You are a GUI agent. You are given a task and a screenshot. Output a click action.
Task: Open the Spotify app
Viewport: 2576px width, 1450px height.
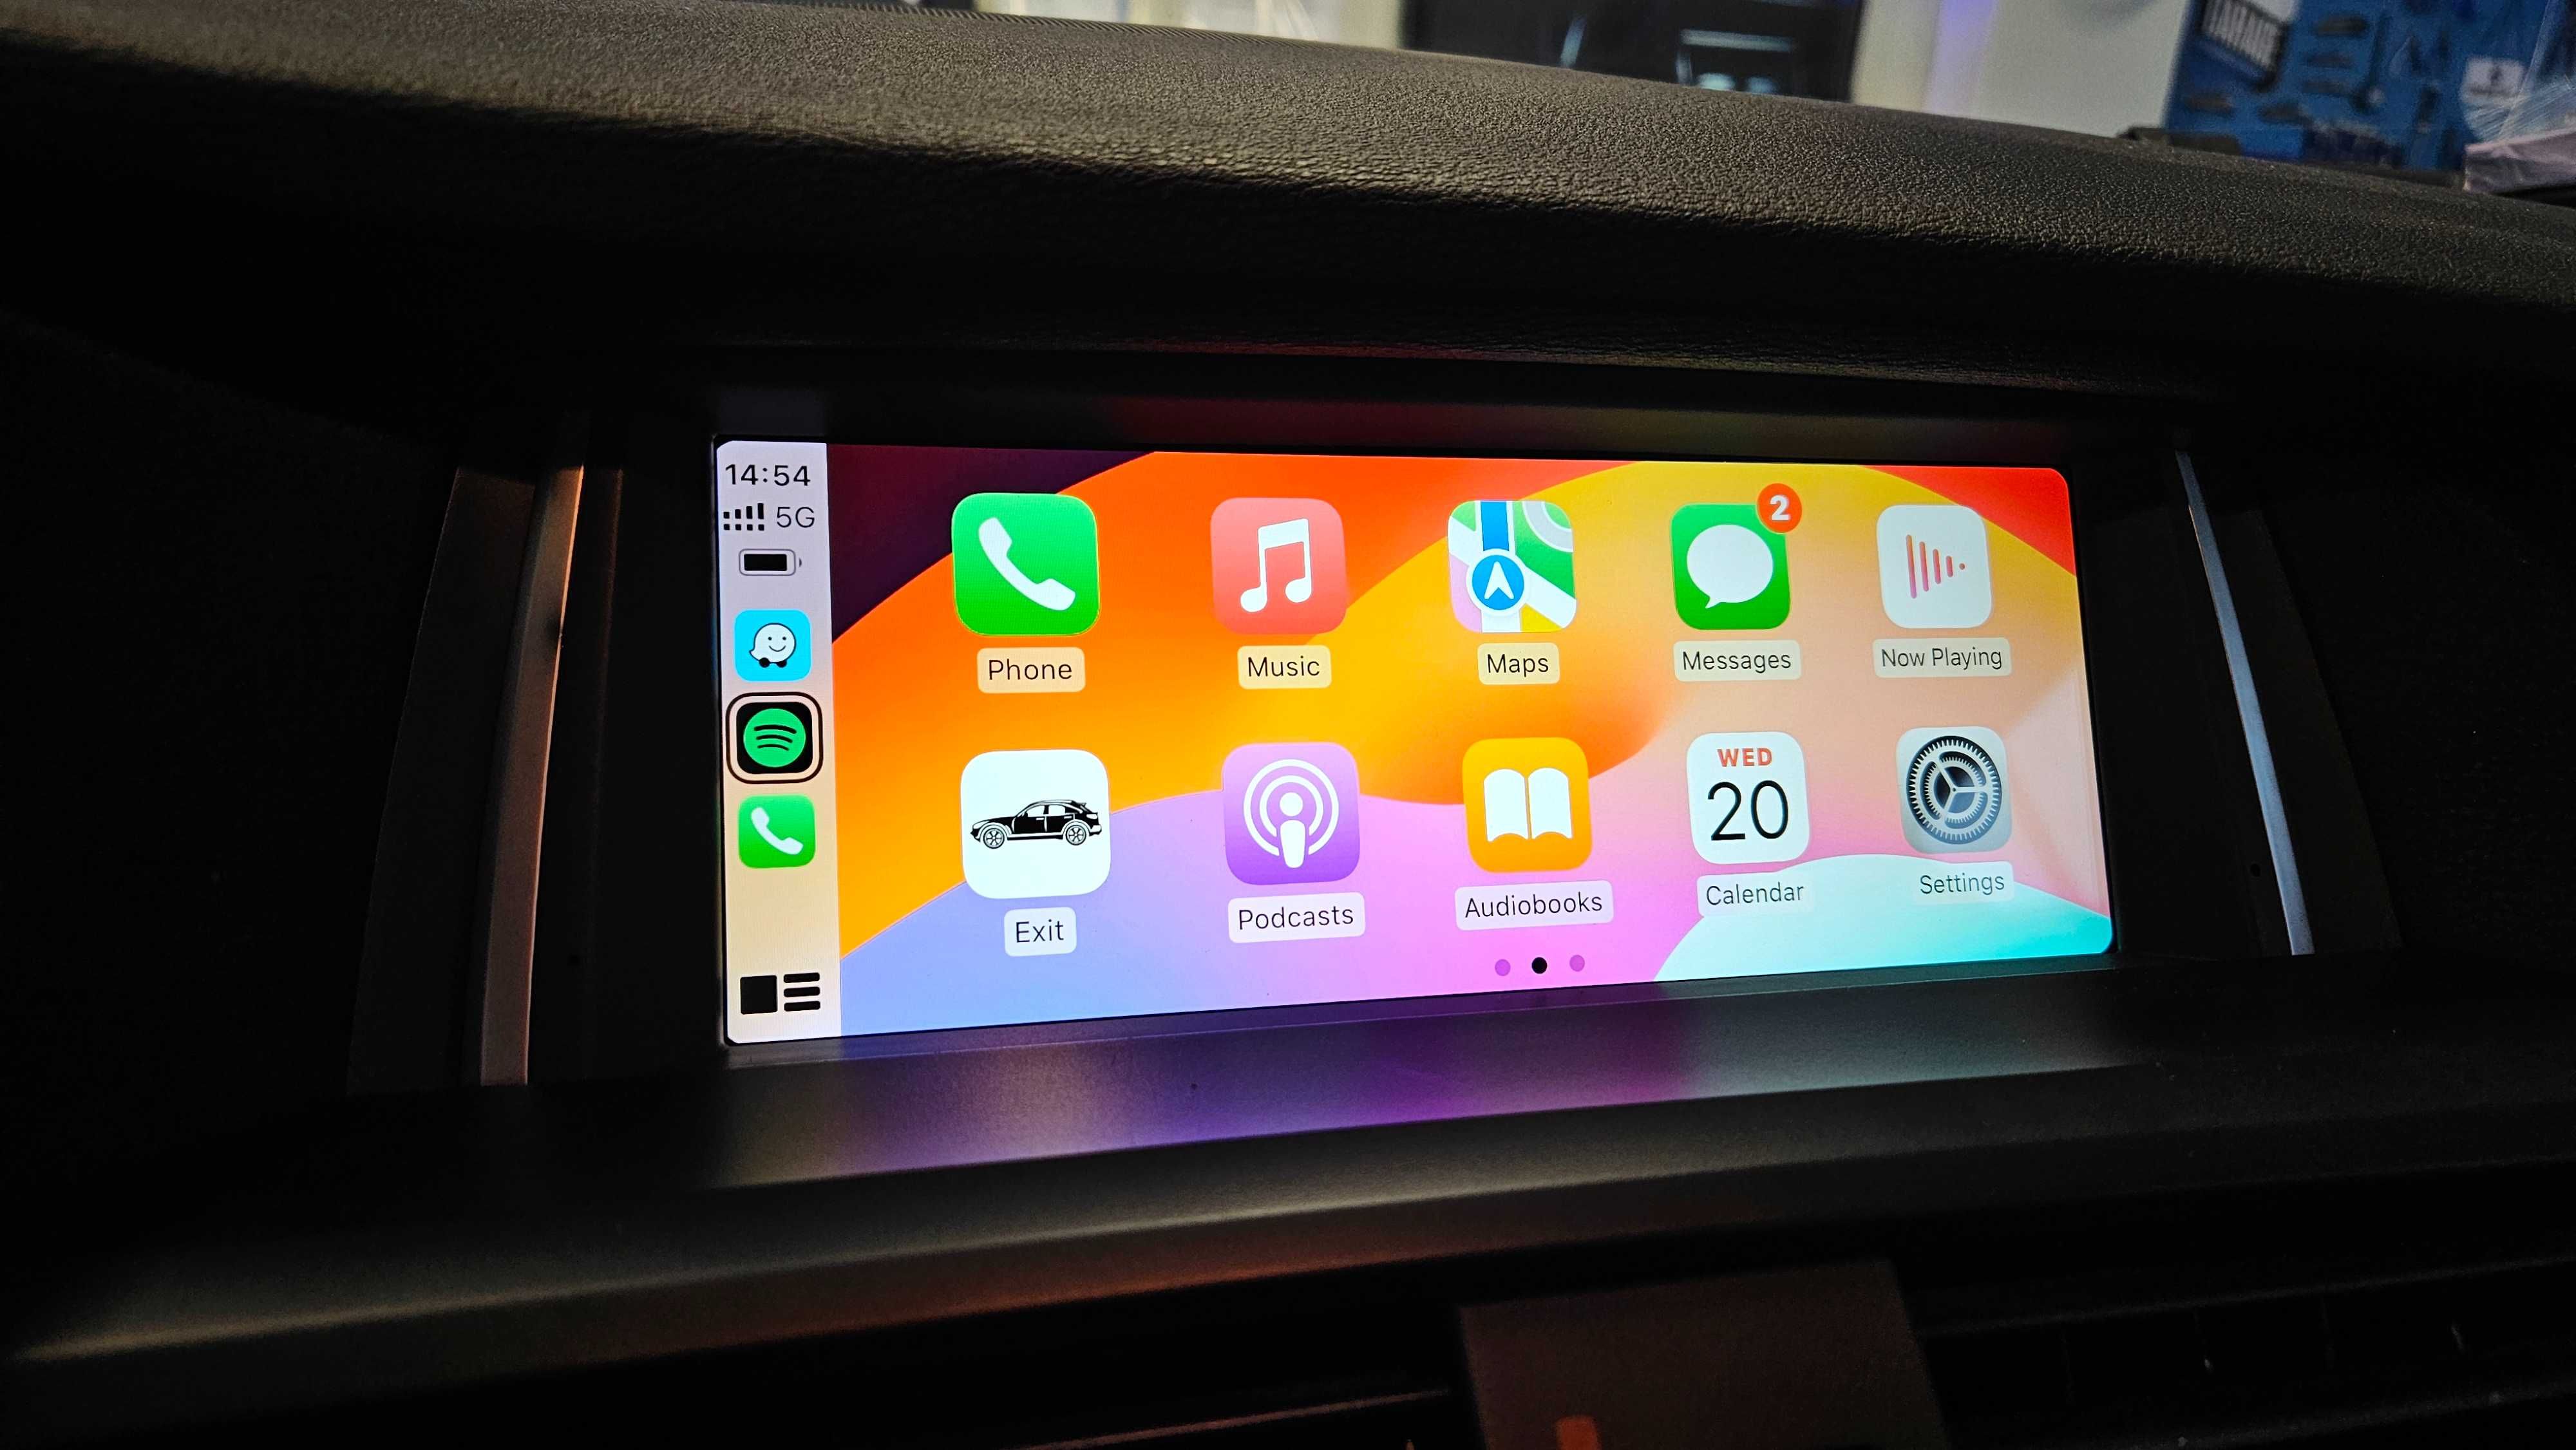tap(772, 730)
